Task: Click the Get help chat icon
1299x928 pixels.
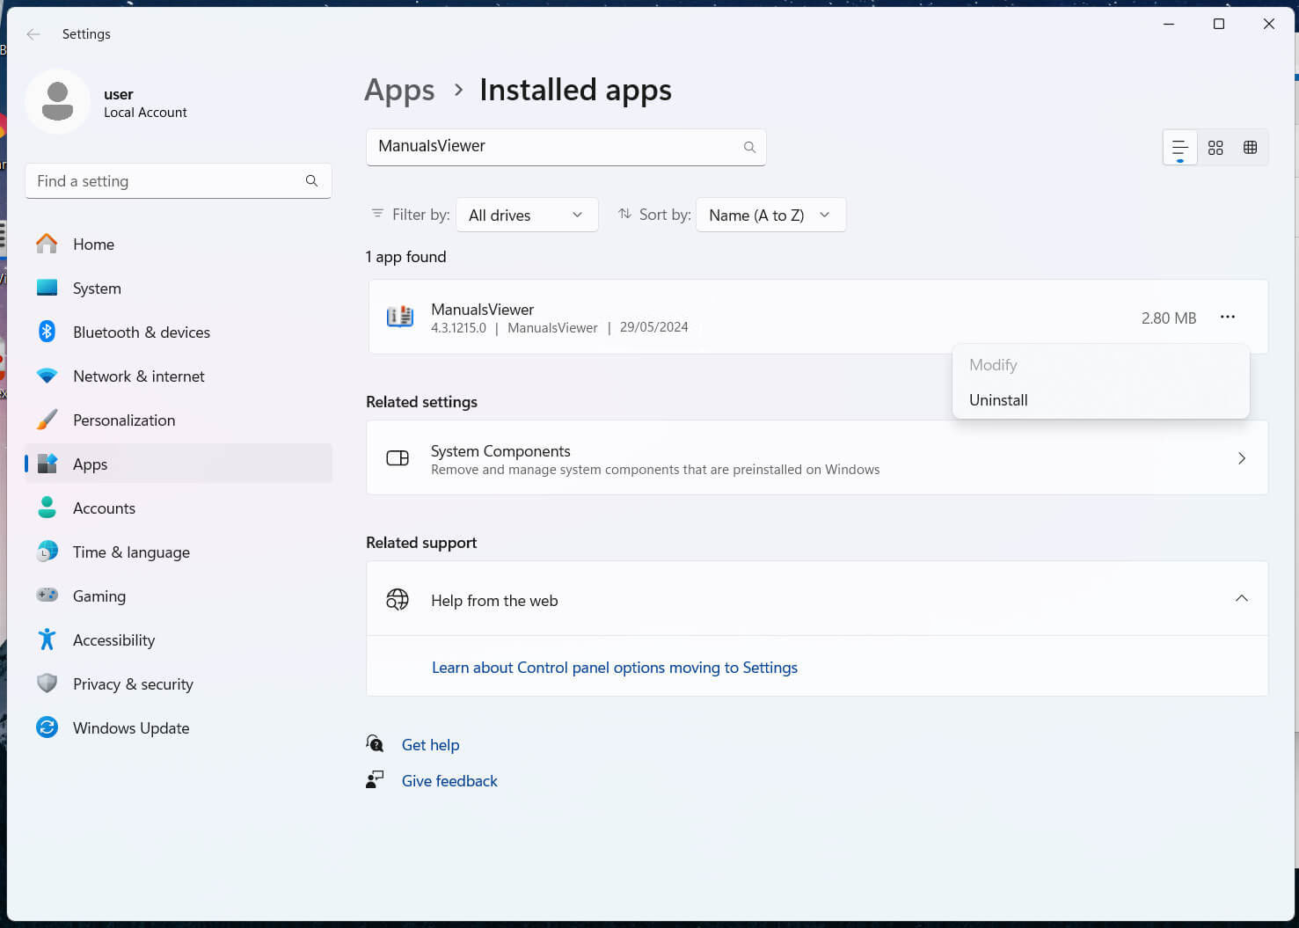Action: pos(375,744)
